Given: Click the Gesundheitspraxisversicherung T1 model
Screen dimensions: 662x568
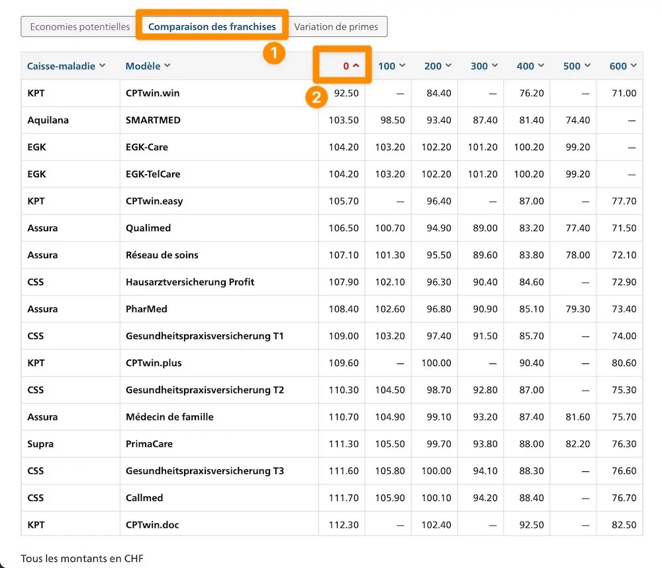Looking at the screenshot, I should pos(205,336).
